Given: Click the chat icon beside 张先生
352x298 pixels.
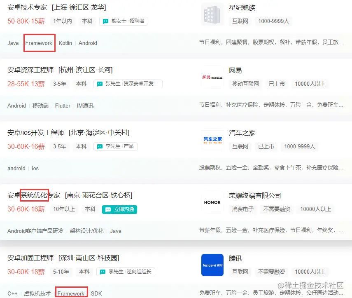Looking at the screenshot, I should pos(99,84).
